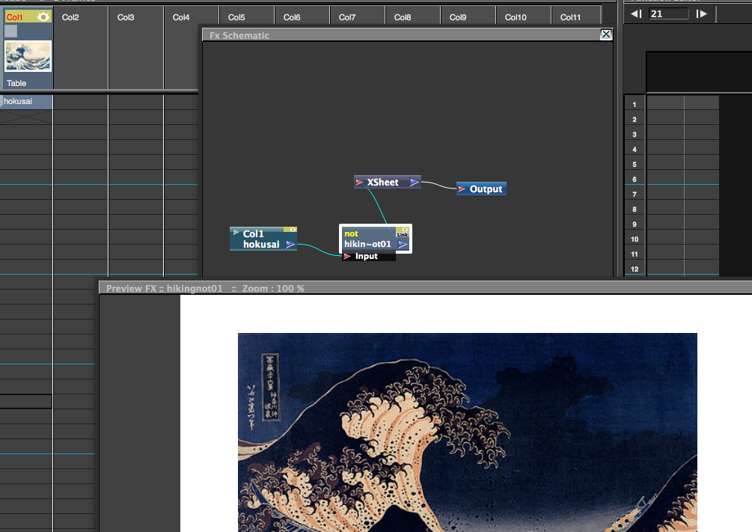752x532 pixels.
Task: Click the hokusai wave thumbnail in Col1
Action: tap(28, 56)
